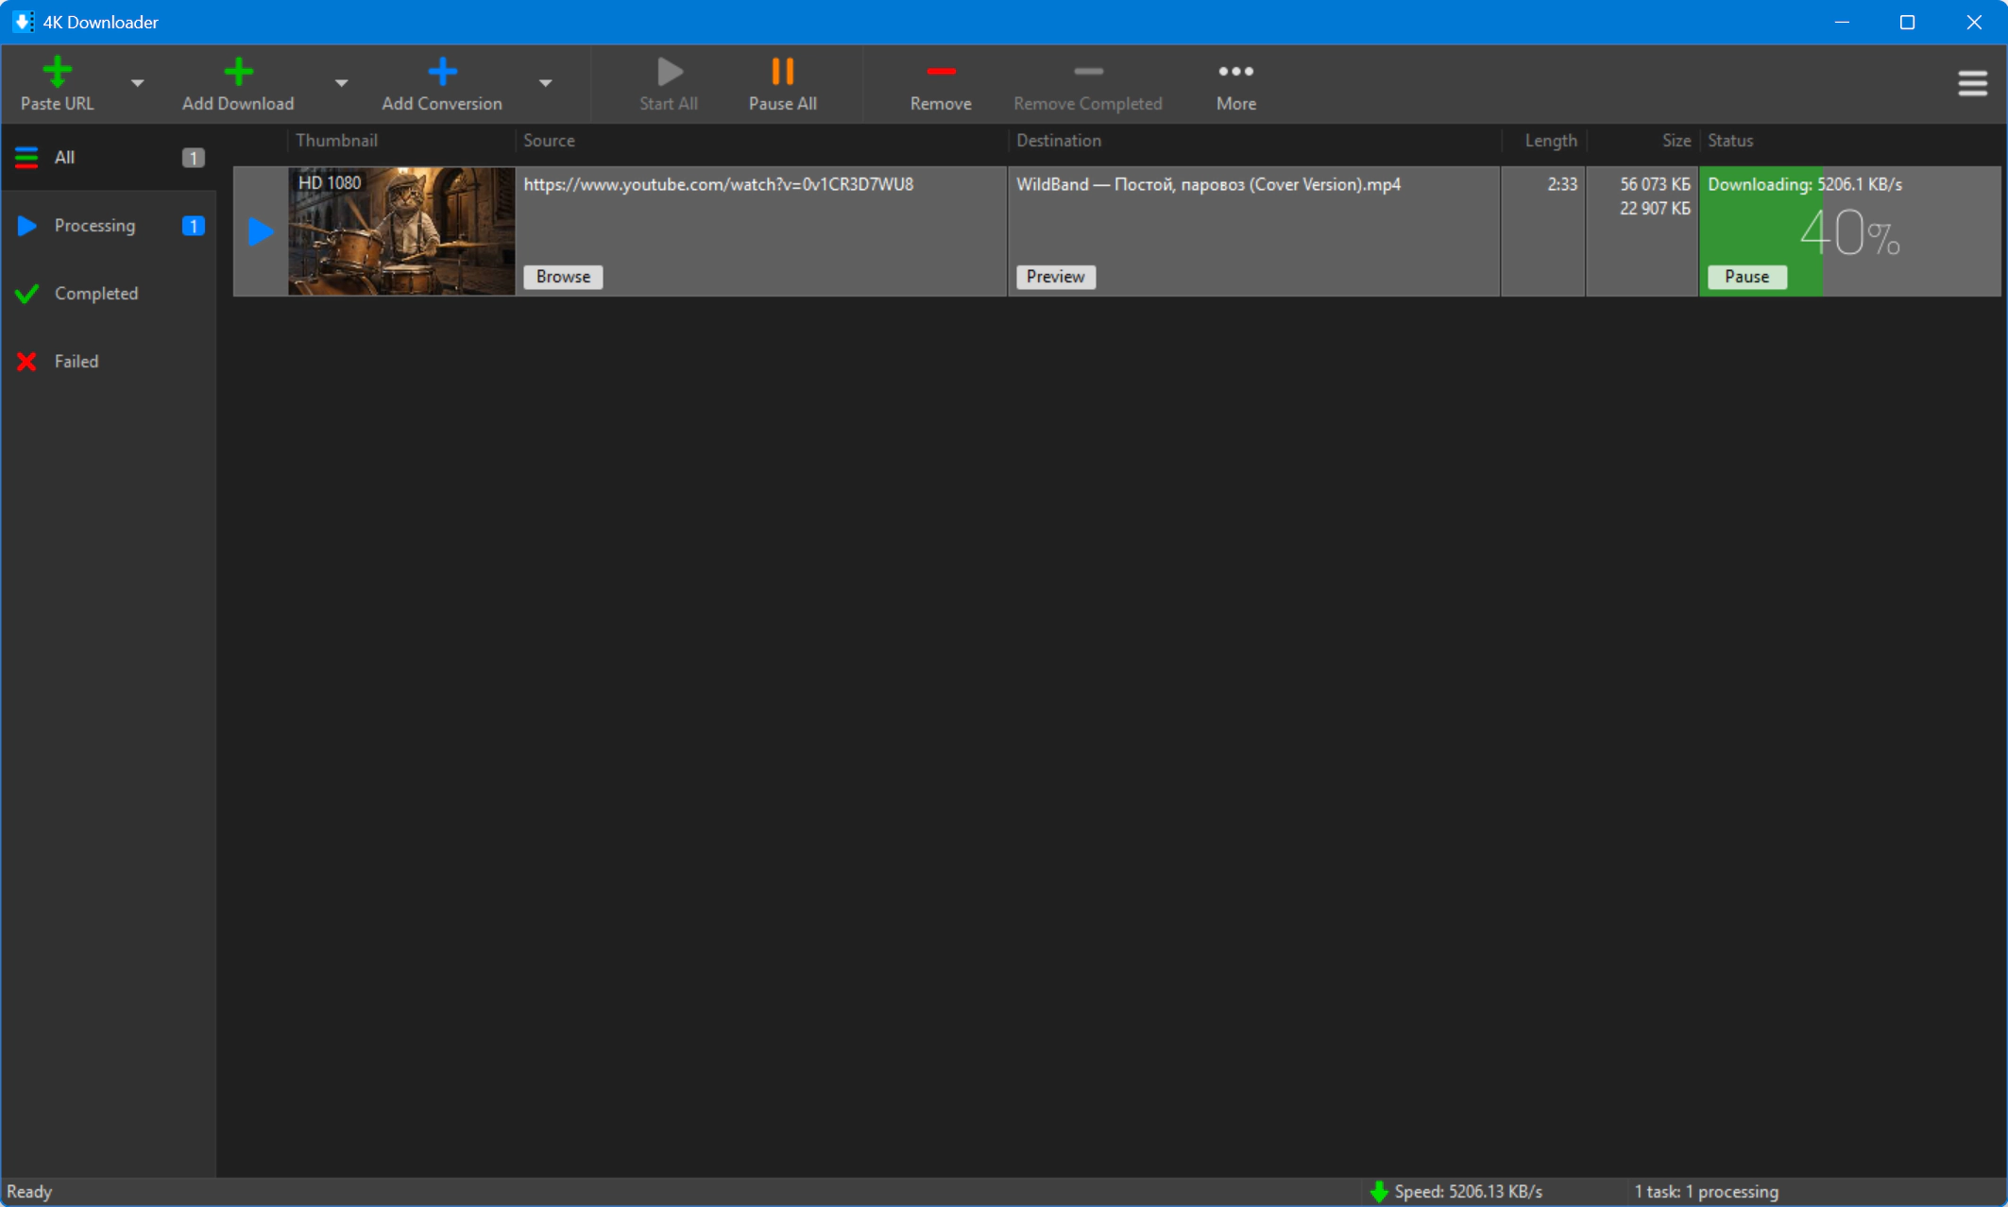Filter by Failed tasks
Viewport: 2008px width, 1207px height.
point(110,362)
